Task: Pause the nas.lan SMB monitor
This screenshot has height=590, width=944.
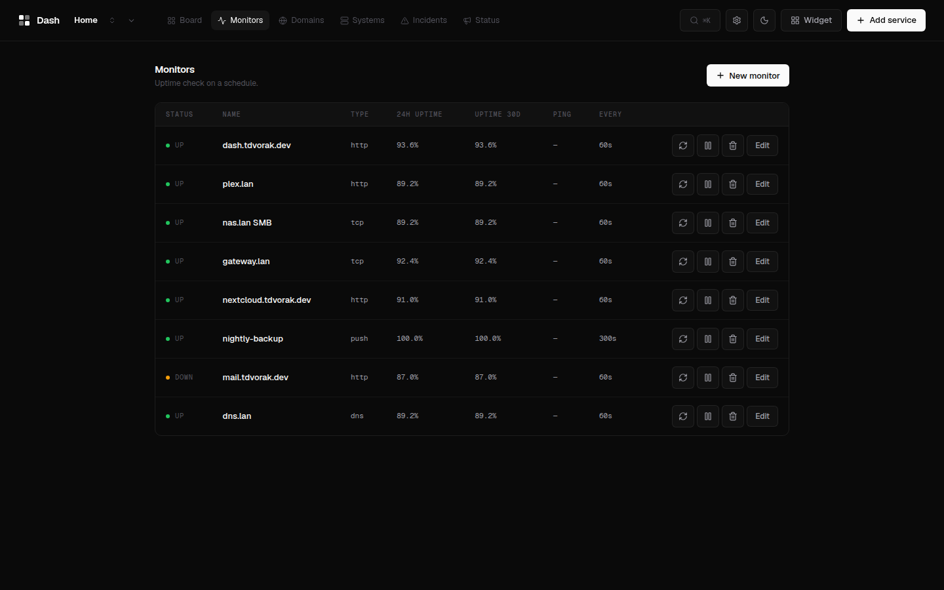Action: click(708, 223)
